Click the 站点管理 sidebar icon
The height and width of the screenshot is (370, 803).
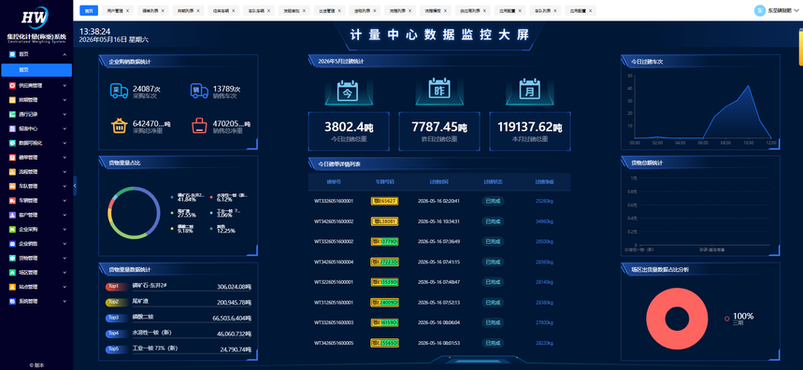(12, 287)
